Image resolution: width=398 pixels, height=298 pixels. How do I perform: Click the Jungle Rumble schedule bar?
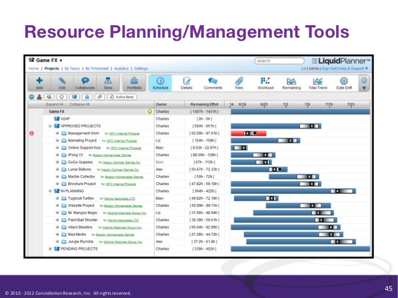(301, 242)
